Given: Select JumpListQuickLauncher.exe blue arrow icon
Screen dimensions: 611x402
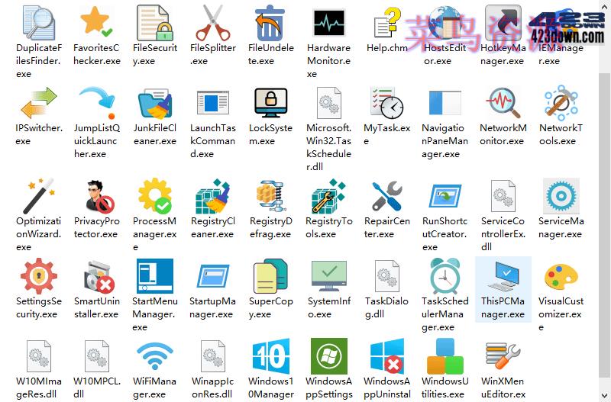Looking at the screenshot, I should coord(97,103).
